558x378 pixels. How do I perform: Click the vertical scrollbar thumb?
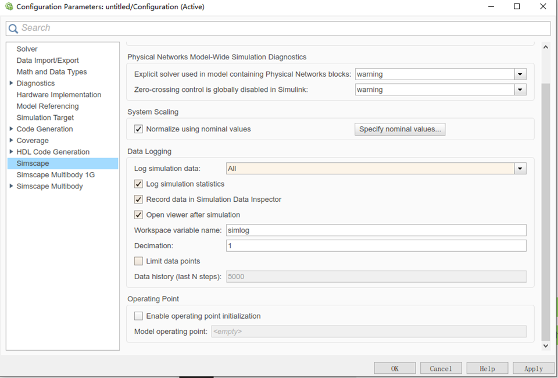pyautogui.click(x=546, y=212)
